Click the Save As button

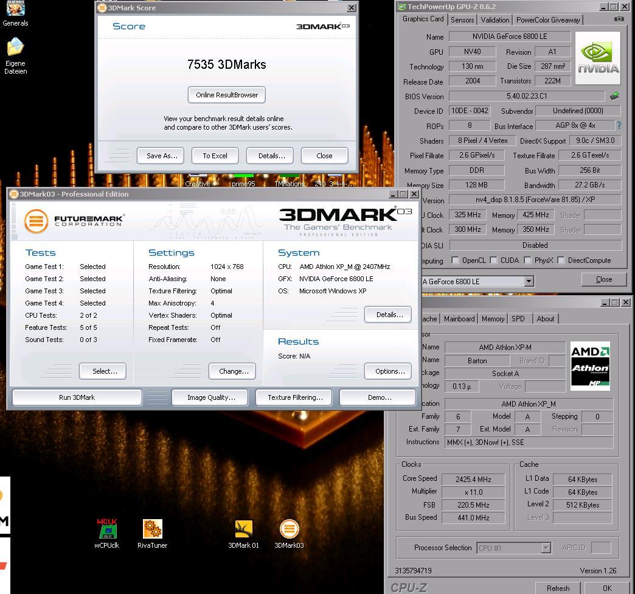(x=161, y=156)
